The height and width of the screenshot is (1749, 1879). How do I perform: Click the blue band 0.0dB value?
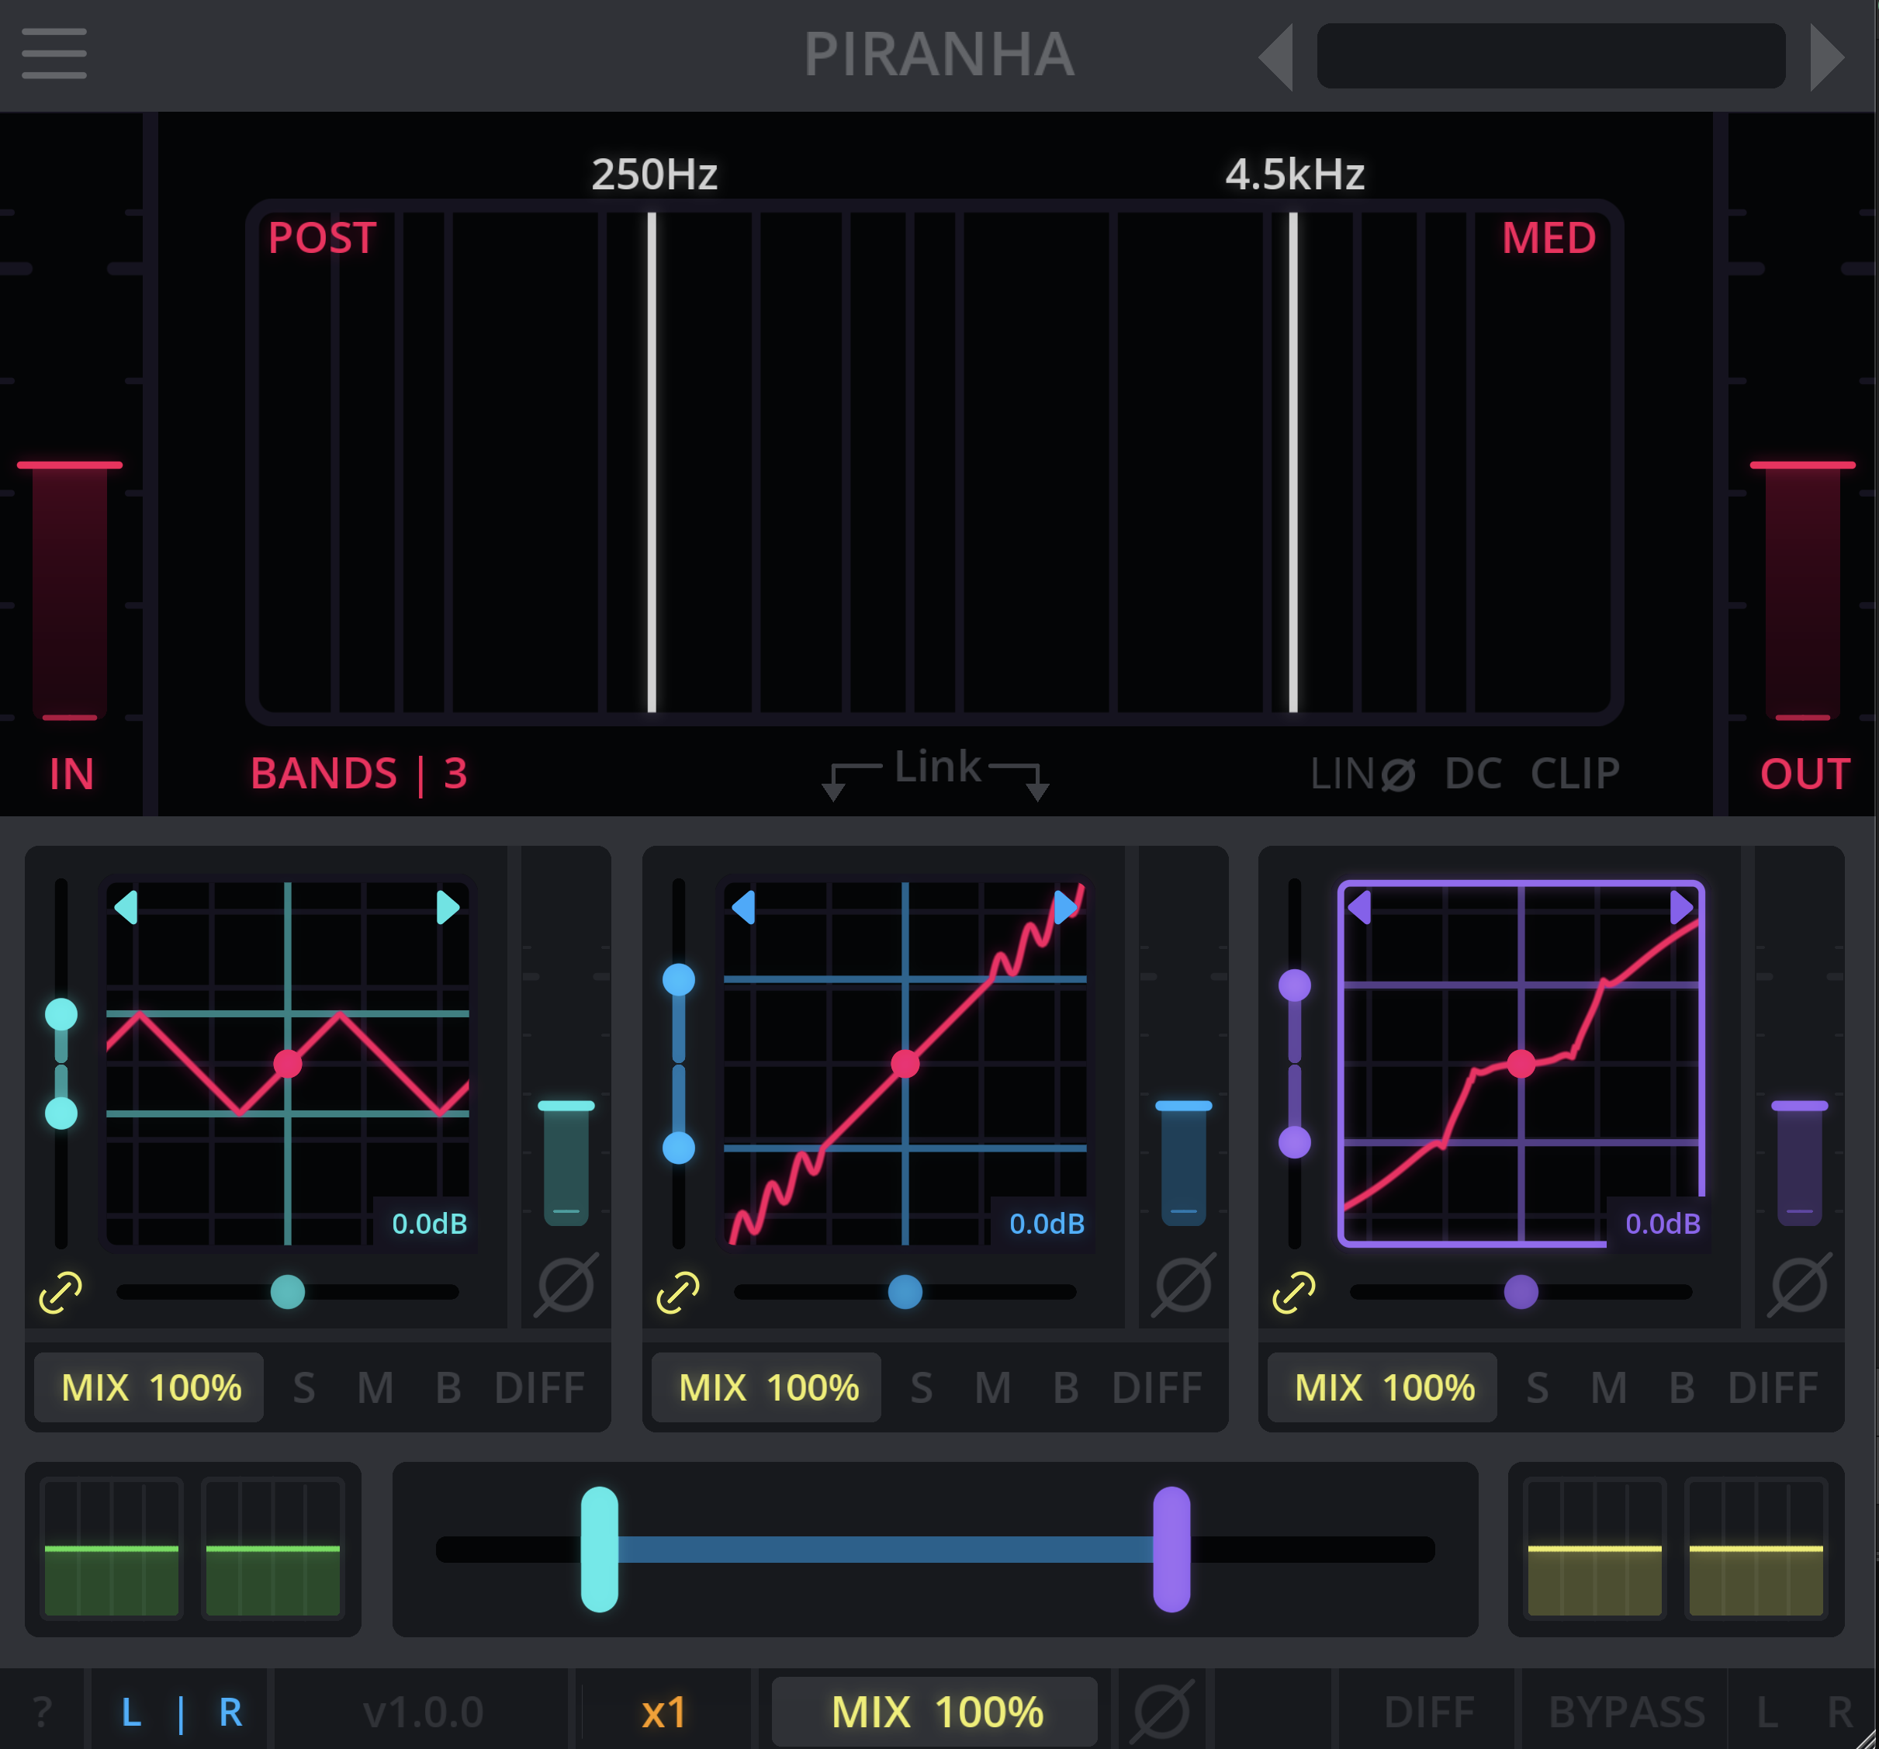pyautogui.click(x=1047, y=1224)
